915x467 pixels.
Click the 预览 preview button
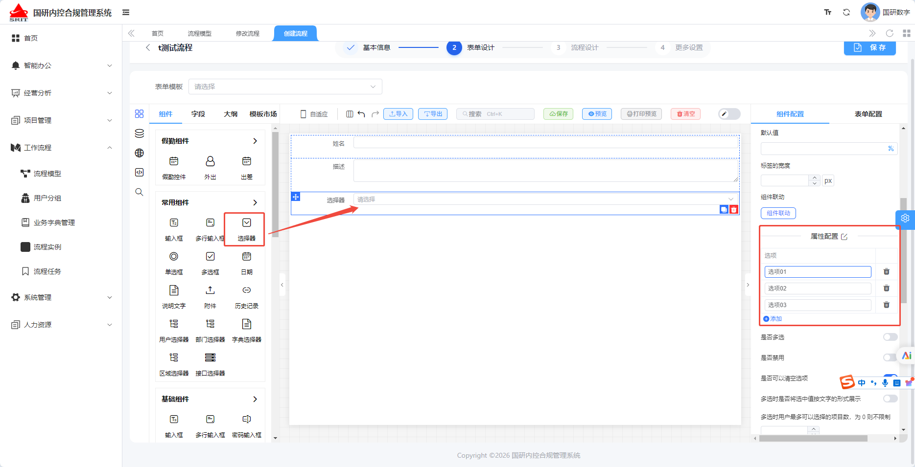coord(597,114)
